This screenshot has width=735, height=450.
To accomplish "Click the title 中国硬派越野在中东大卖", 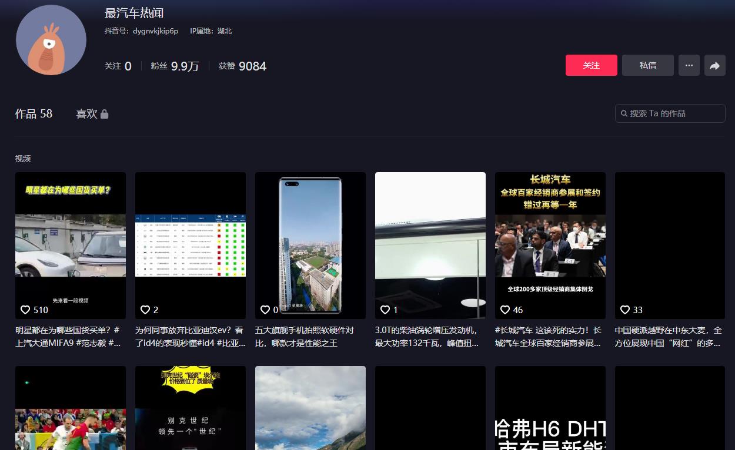I will (x=669, y=337).
